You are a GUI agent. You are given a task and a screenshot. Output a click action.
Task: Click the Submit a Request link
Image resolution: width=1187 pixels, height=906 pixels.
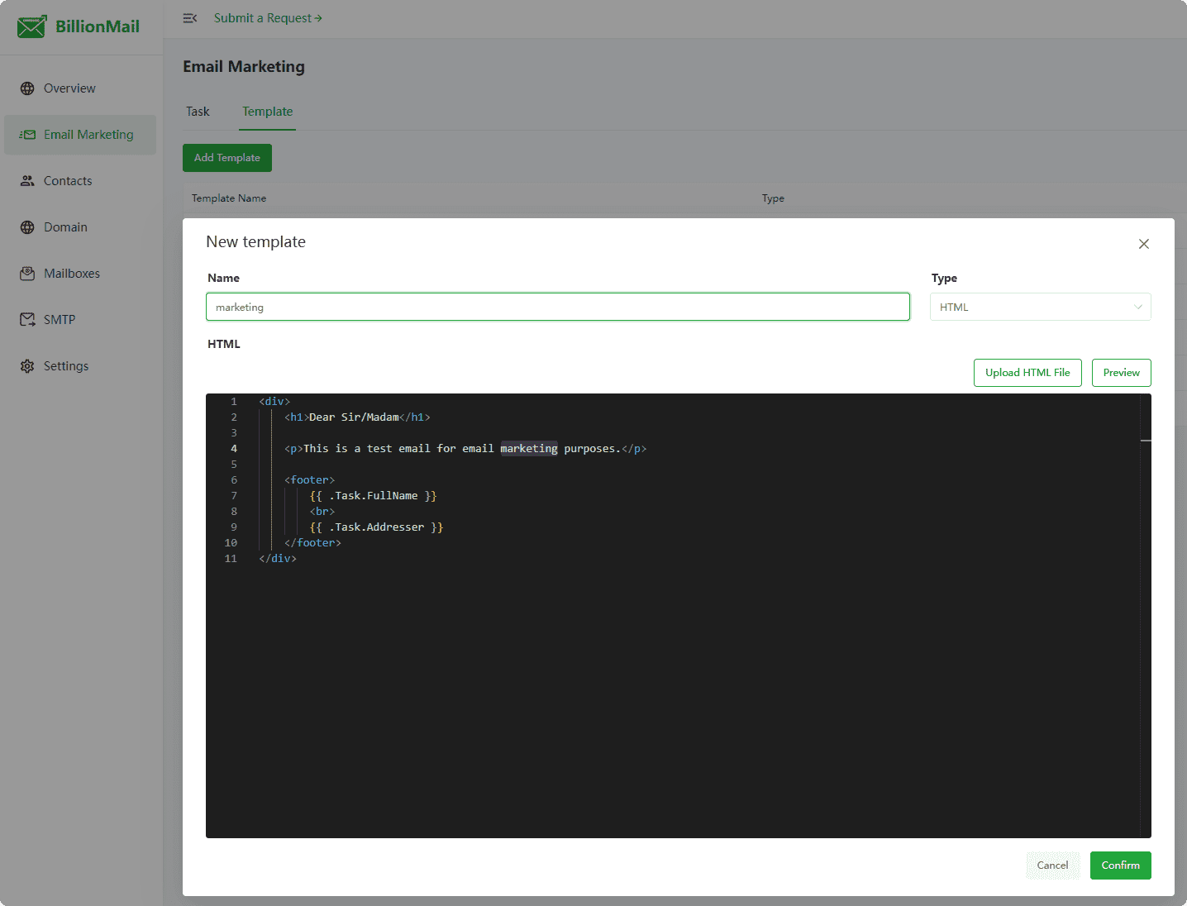(x=268, y=18)
